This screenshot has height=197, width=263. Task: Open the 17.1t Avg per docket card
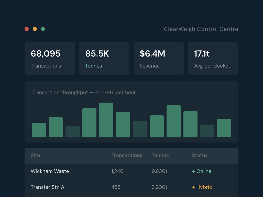(x=213, y=58)
